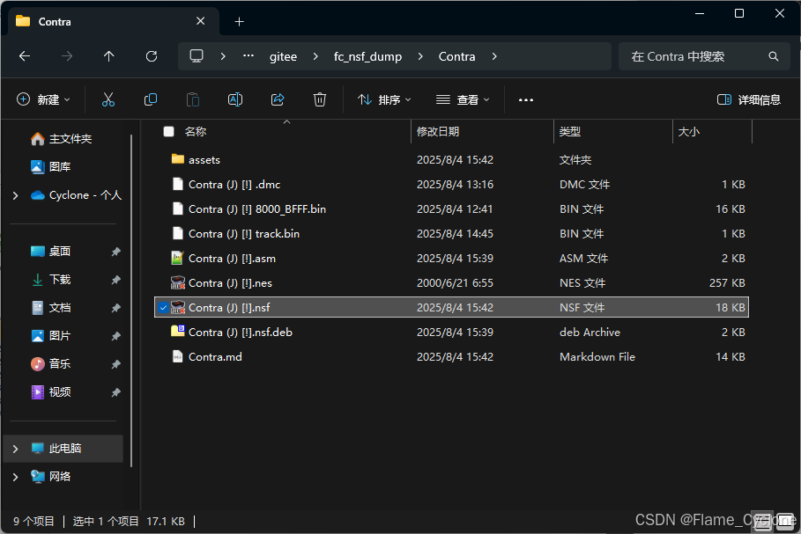Click the Share icon in toolbar

[278, 99]
